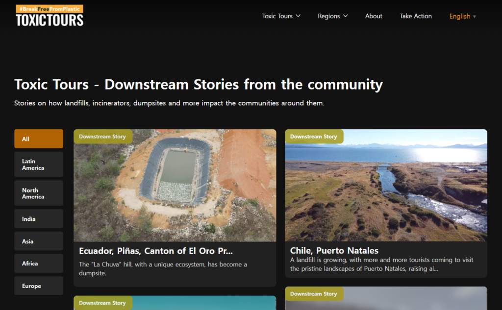
Task: Select the All region filter
Action: pos(39,139)
